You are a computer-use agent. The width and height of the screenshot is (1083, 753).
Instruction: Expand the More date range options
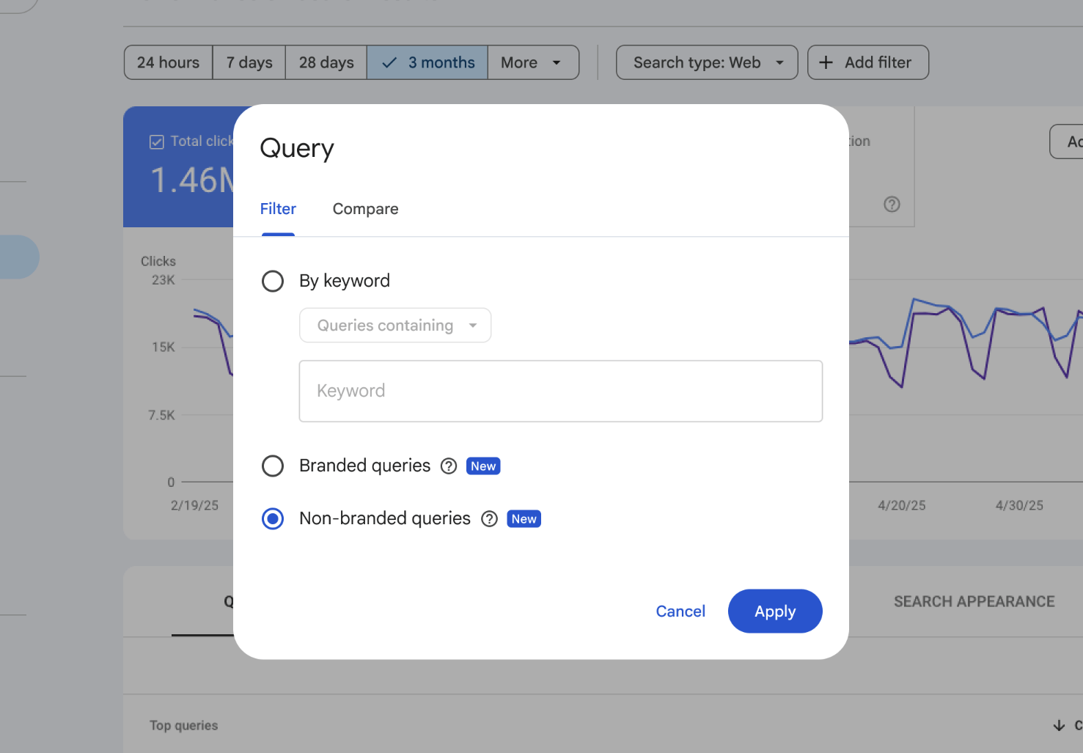click(x=533, y=62)
